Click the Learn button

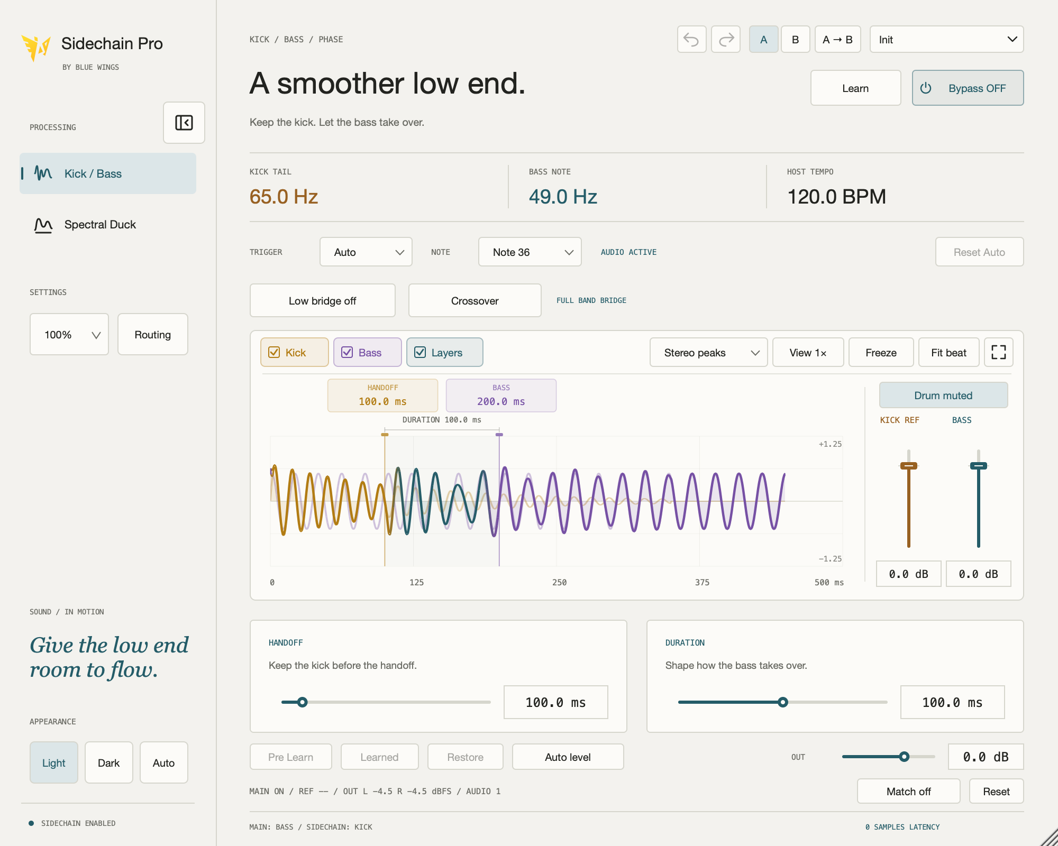856,88
